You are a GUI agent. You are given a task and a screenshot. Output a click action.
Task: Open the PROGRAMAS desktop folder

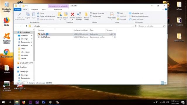[179, 37]
